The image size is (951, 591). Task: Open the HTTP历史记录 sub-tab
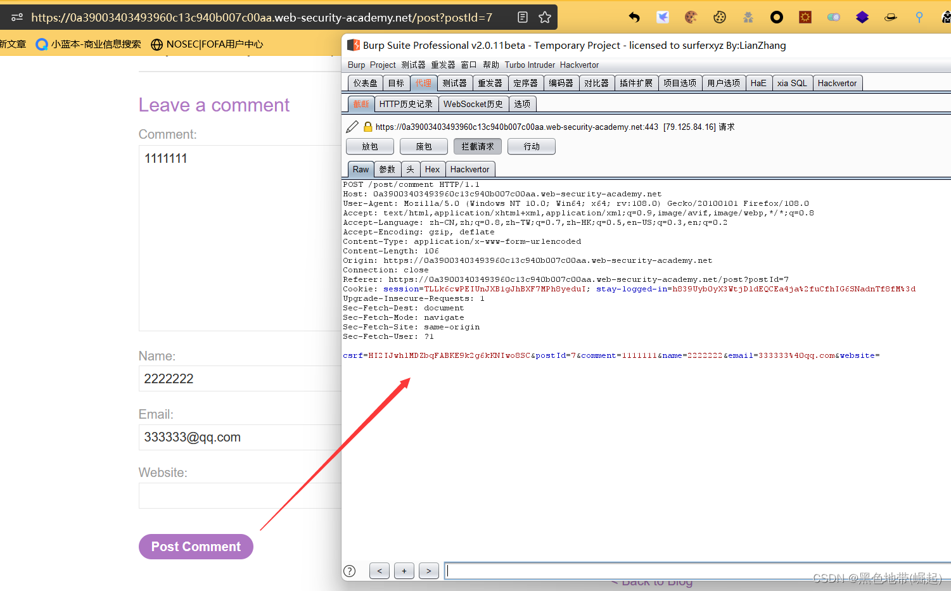[406, 104]
